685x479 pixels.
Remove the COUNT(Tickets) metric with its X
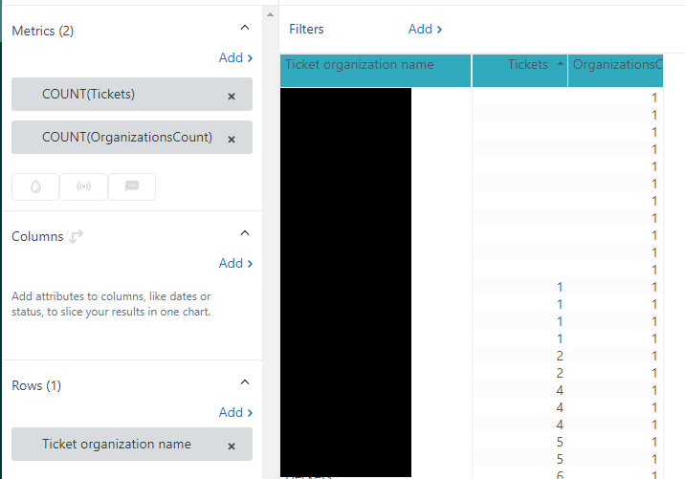pyautogui.click(x=232, y=96)
